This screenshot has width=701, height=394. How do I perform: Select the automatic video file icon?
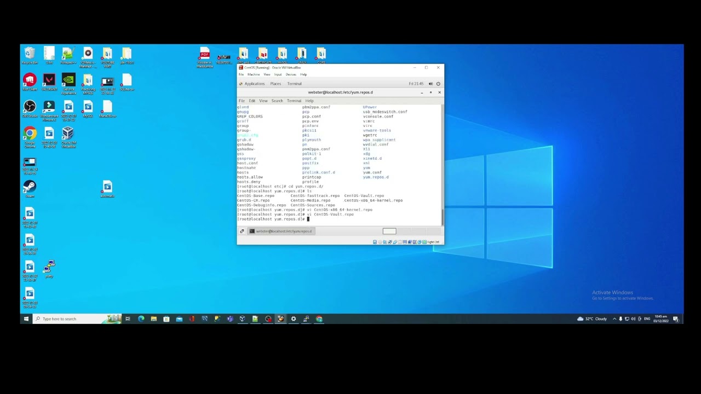click(107, 189)
